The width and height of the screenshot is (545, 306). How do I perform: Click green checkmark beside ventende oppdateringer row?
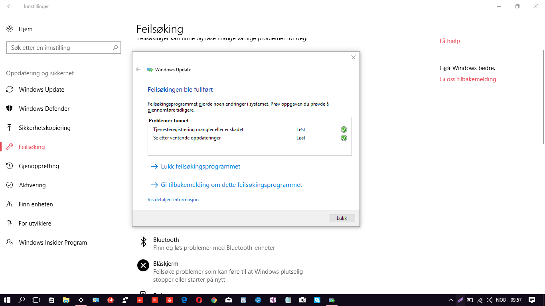344,138
